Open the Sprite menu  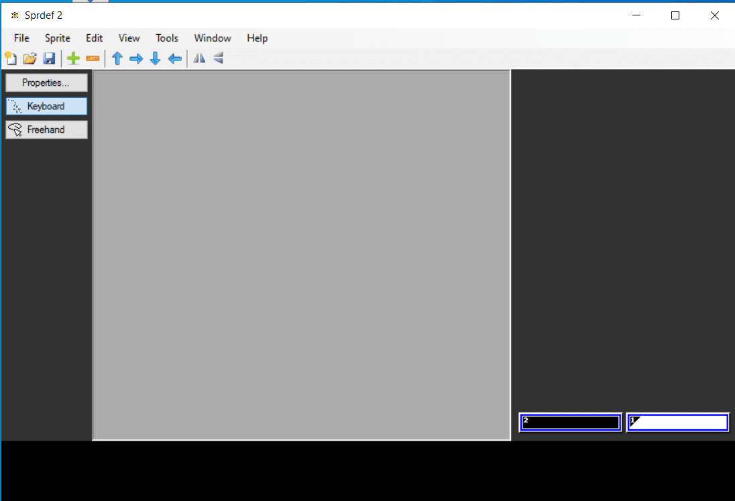(58, 38)
